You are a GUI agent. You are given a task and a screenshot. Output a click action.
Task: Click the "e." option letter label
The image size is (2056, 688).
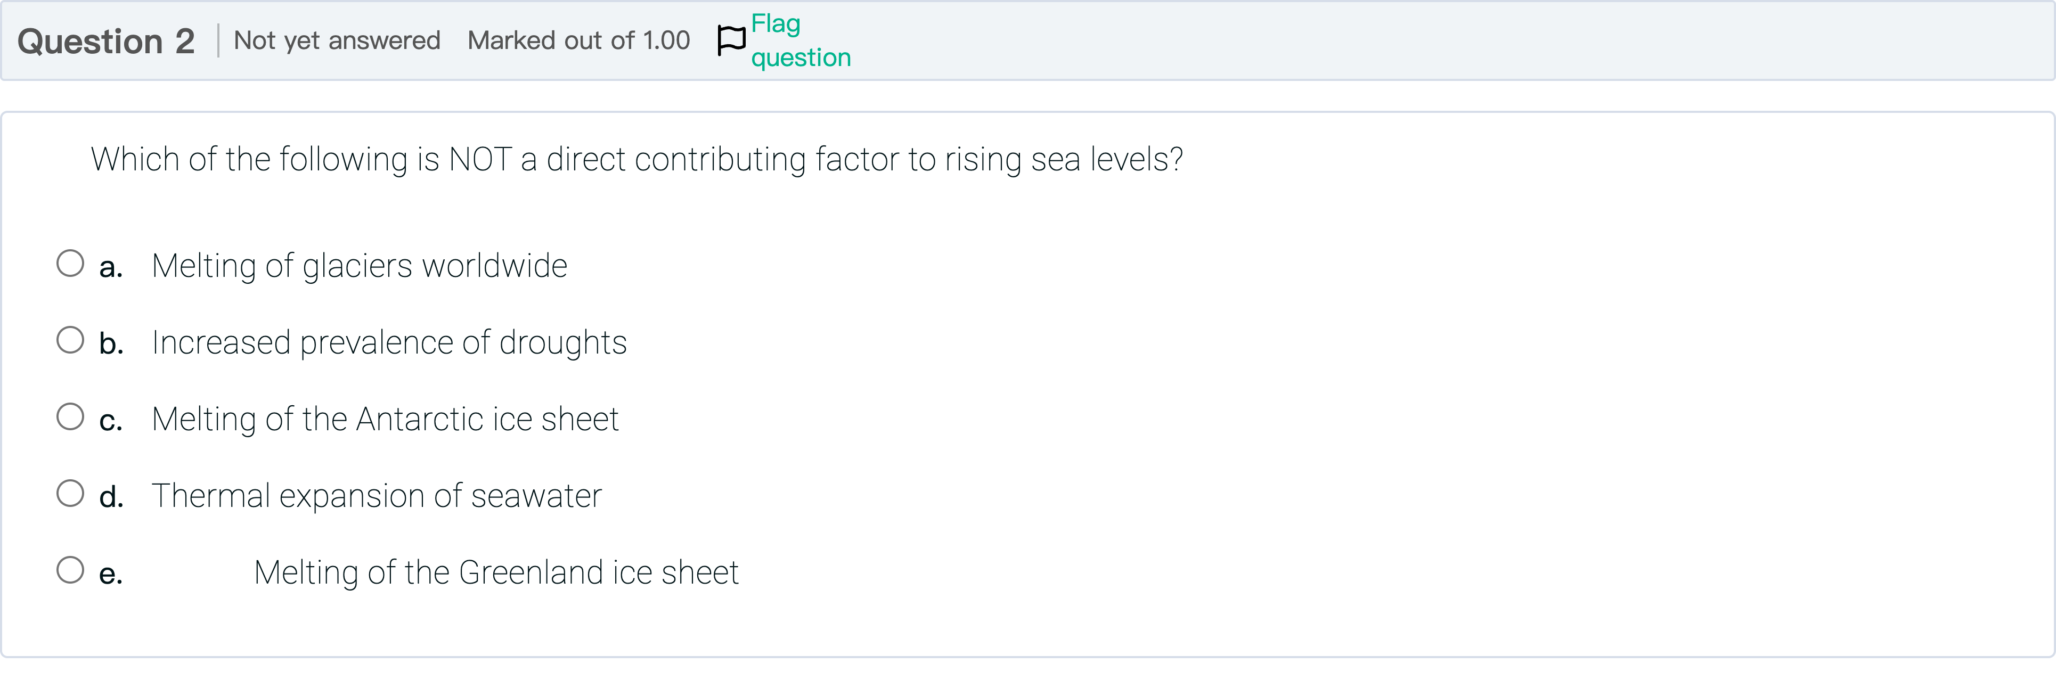(x=111, y=574)
